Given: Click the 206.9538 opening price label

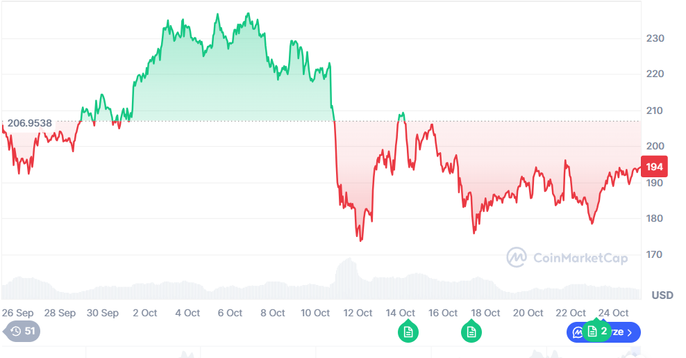Looking at the screenshot, I should click(29, 123).
